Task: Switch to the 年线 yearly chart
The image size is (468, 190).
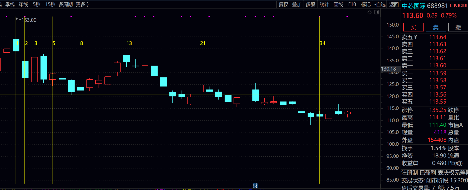Action: point(23,4)
